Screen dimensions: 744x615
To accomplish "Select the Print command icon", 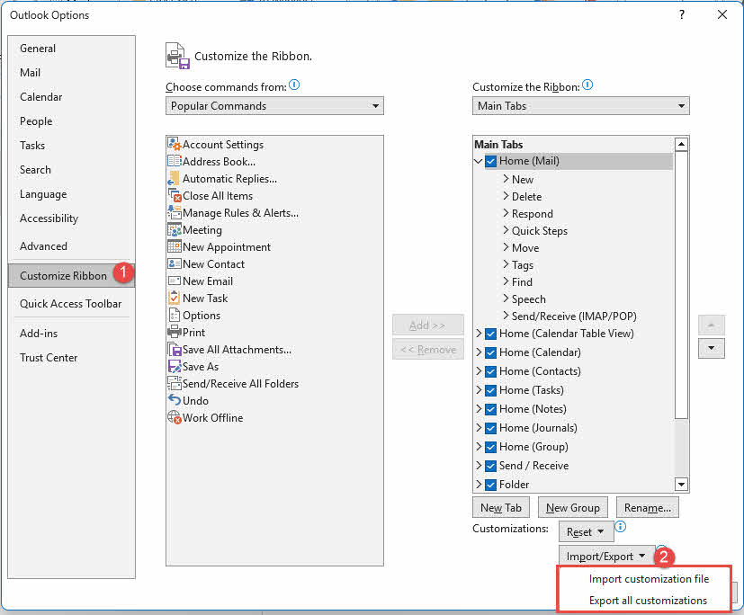I will (176, 332).
